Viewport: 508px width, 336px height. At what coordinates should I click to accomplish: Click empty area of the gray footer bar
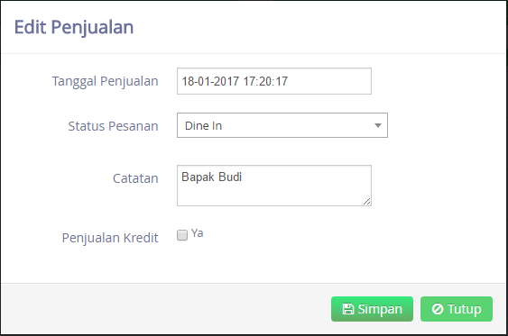[x=162, y=309]
